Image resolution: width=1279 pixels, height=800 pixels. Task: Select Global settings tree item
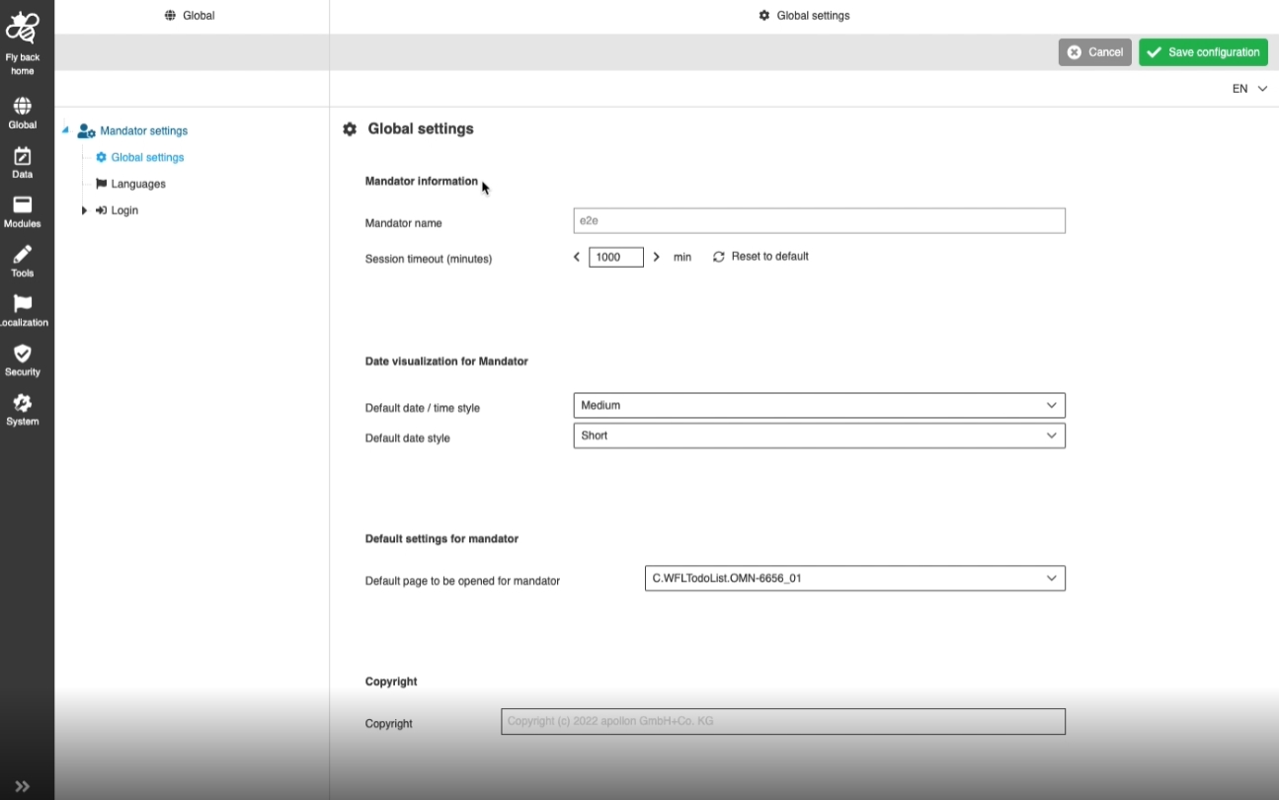147,157
